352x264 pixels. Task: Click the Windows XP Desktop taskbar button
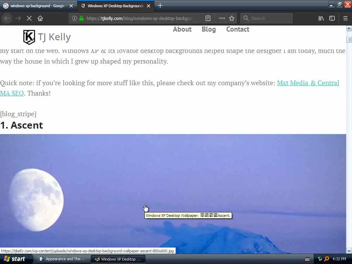(118, 259)
